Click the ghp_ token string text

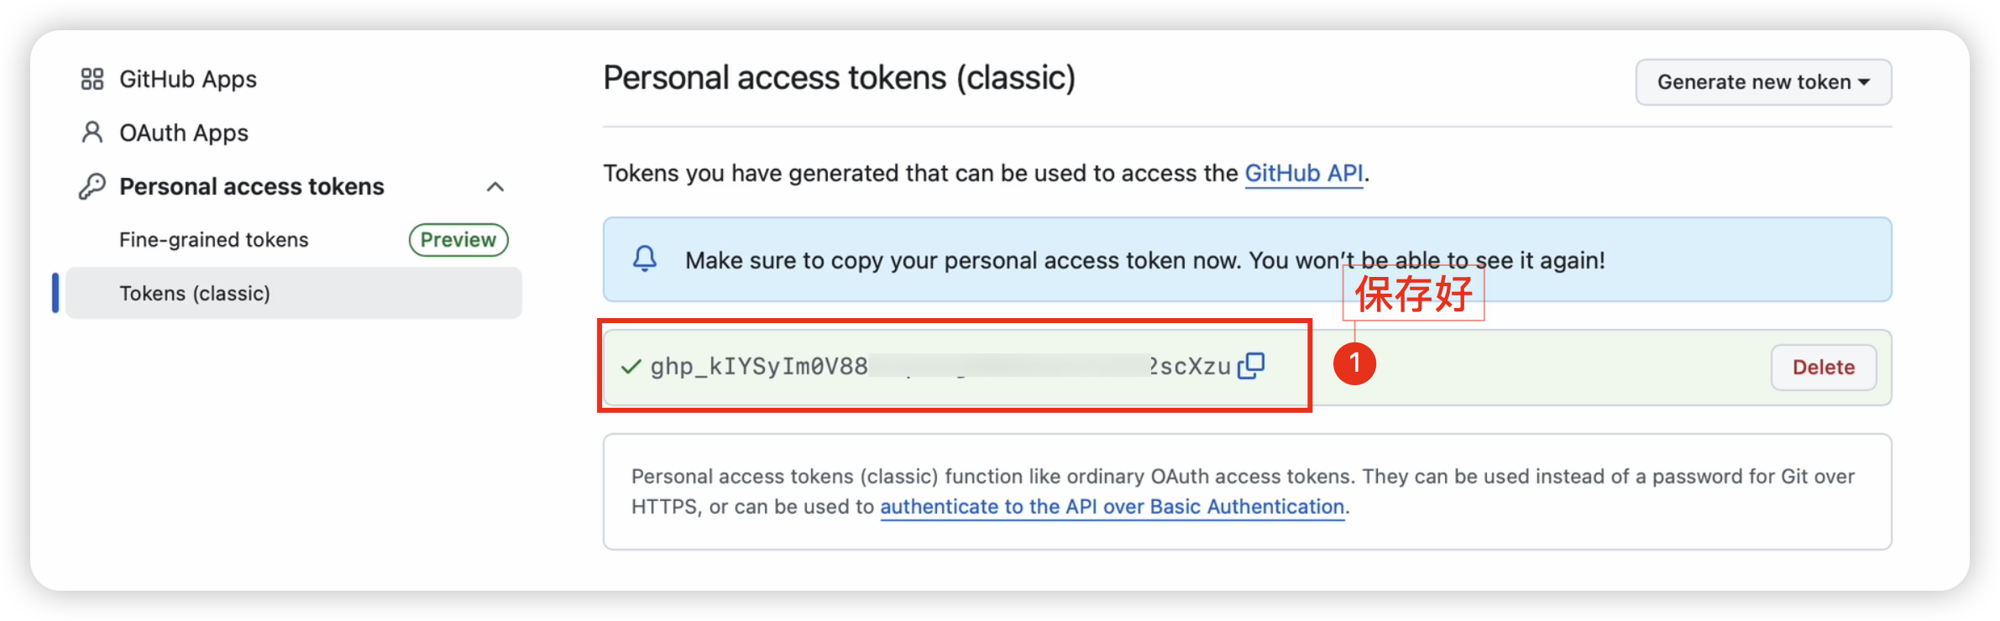pos(759,367)
